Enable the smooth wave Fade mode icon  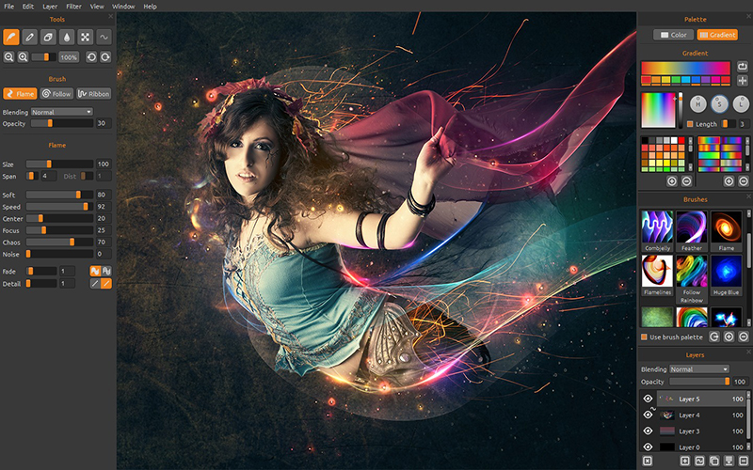point(95,271)
